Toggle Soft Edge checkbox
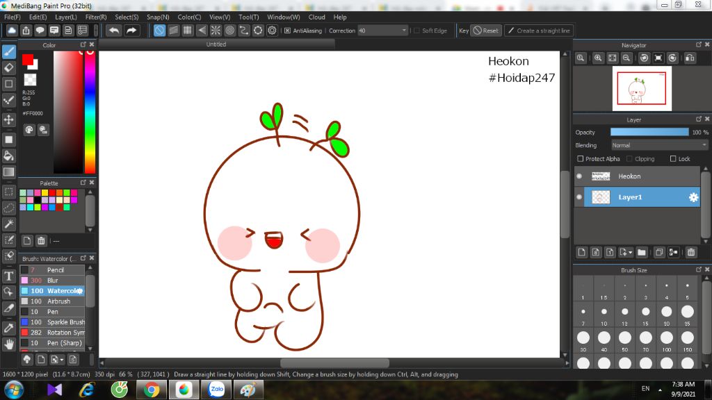712x400 pixels. click(x=417, y=31)
